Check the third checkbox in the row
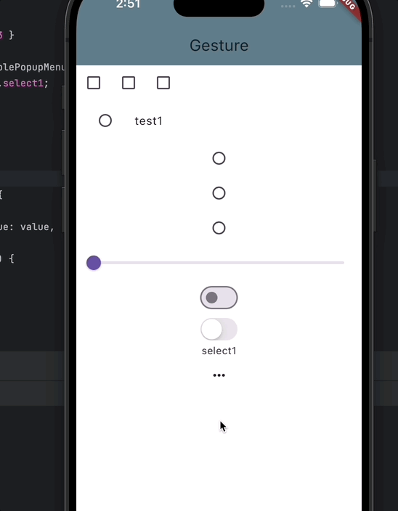 163,83
